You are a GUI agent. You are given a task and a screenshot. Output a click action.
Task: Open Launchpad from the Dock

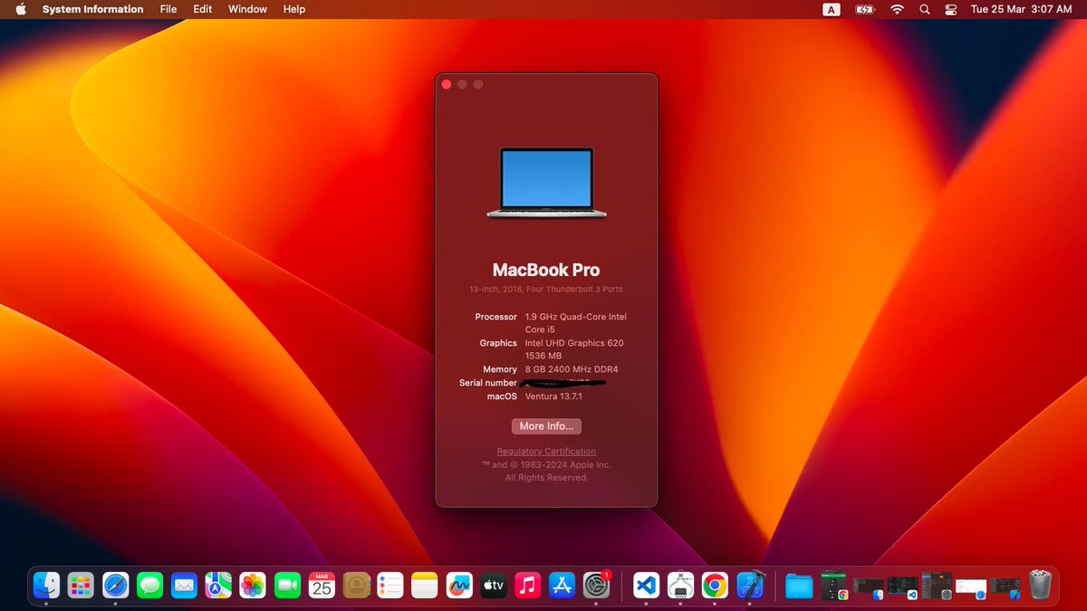[82, 586]
